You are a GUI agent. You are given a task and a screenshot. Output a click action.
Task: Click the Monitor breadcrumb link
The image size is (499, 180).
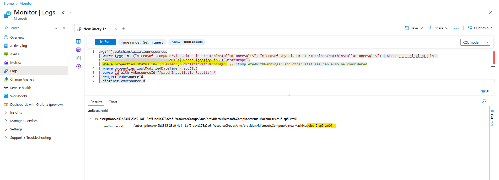[x=26, y=3]
